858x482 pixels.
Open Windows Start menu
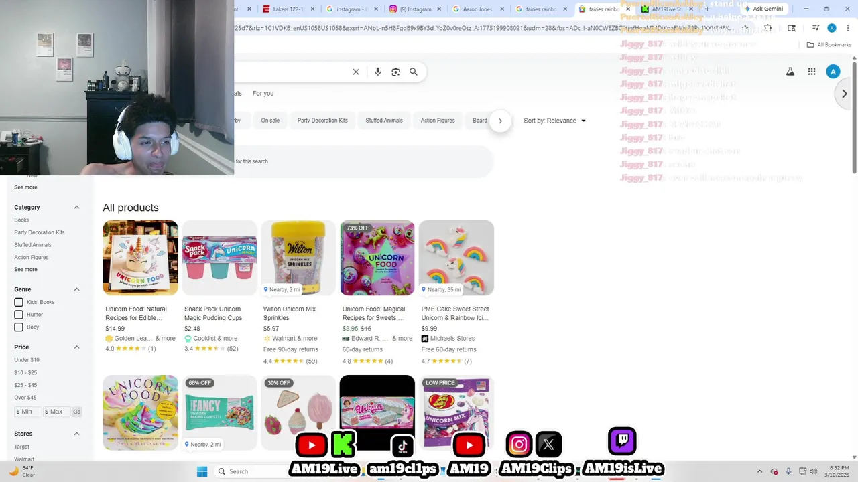(x=202, y=471)
